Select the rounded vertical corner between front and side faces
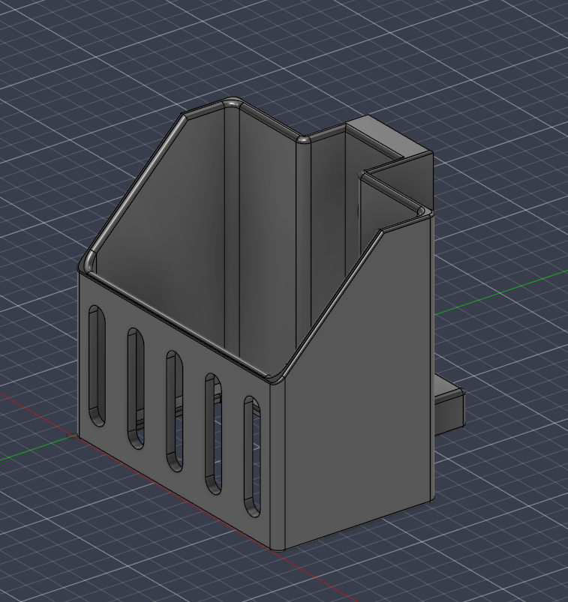The width and height of the screenshot is (568, 602). 278,466
